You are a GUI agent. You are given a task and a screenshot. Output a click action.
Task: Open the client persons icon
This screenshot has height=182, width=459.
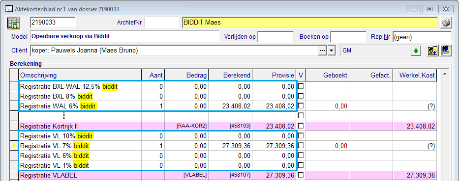[x=432, y=51]
